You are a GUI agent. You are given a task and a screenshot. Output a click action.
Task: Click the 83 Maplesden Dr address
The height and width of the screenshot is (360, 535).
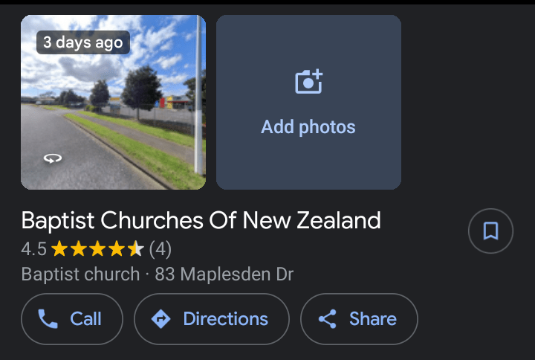[x=224, y=274]
